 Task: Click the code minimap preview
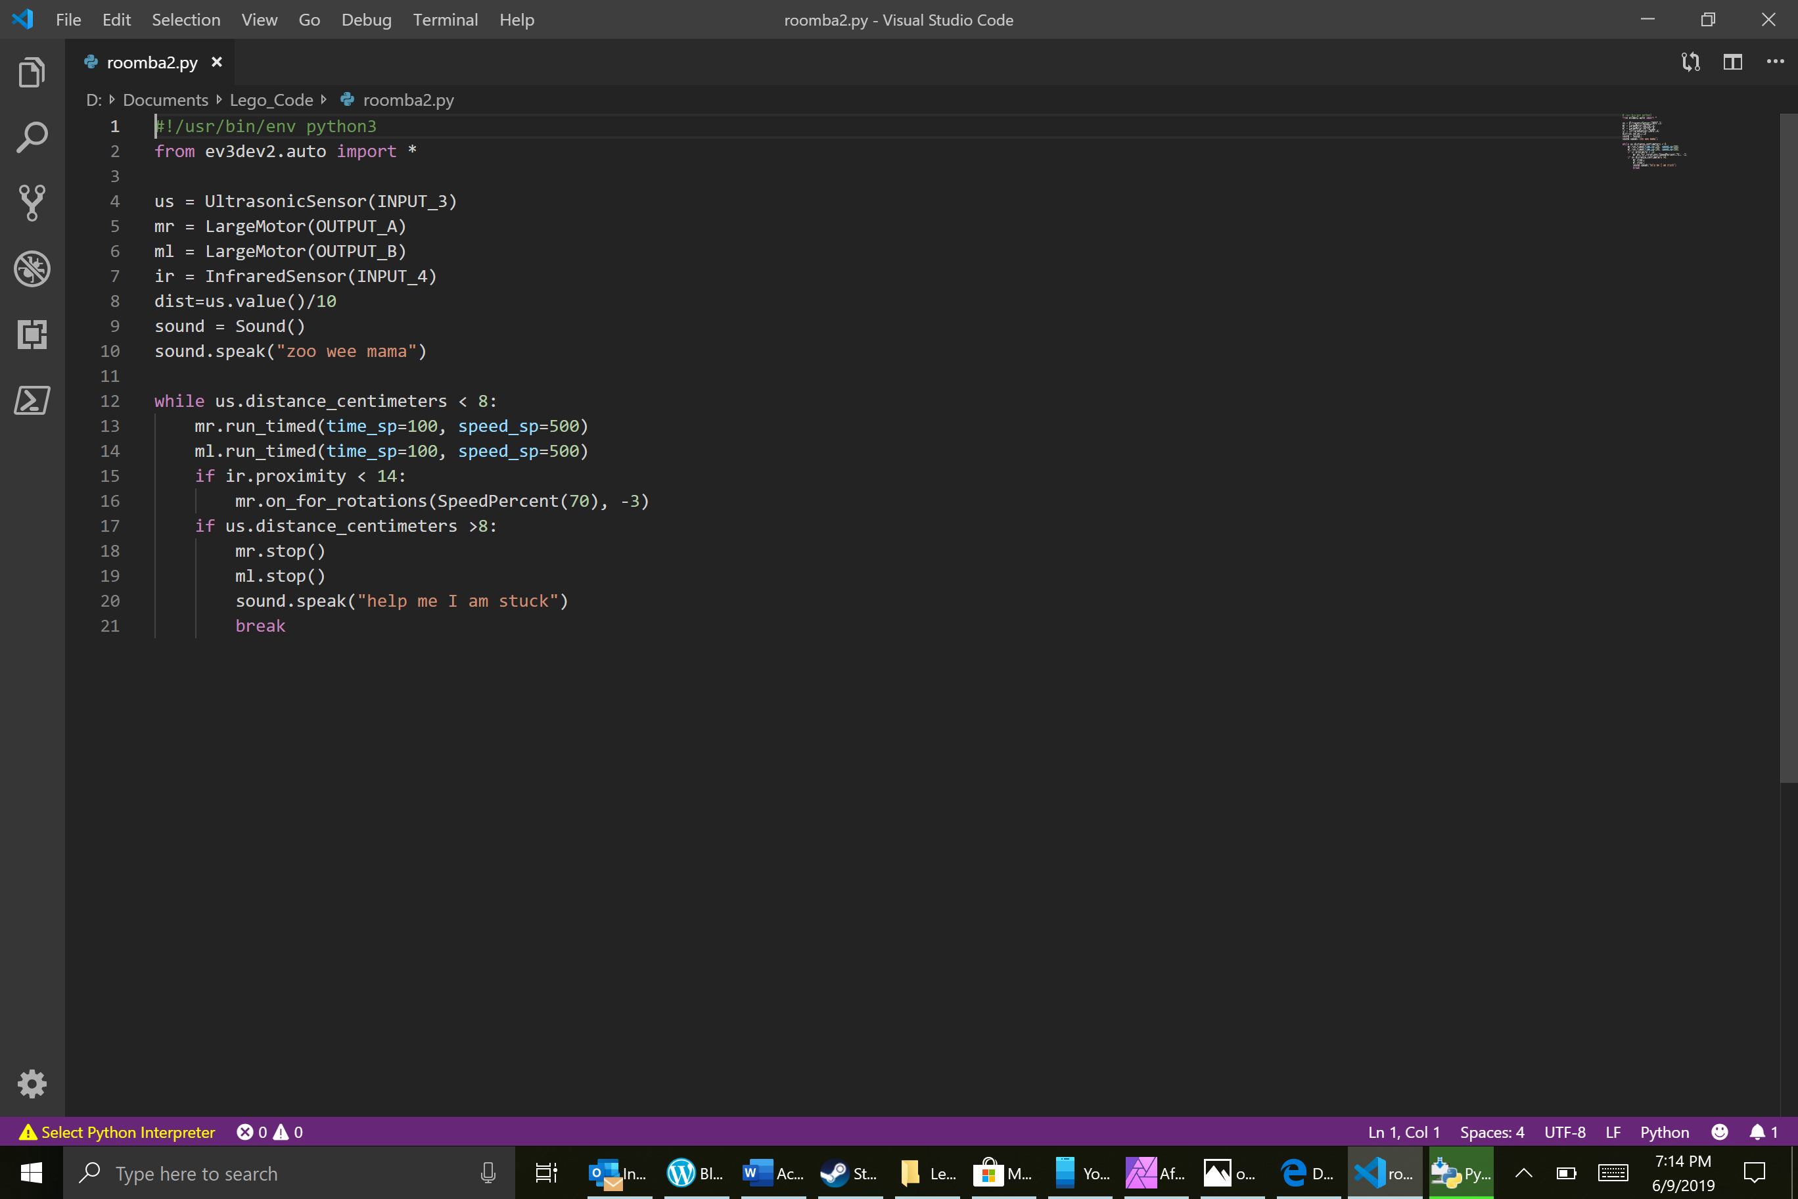tap(1651, 141)
